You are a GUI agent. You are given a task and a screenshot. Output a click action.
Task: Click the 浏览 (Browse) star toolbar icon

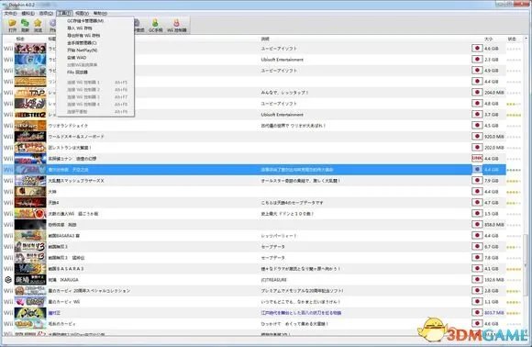[x=38, y=26]
